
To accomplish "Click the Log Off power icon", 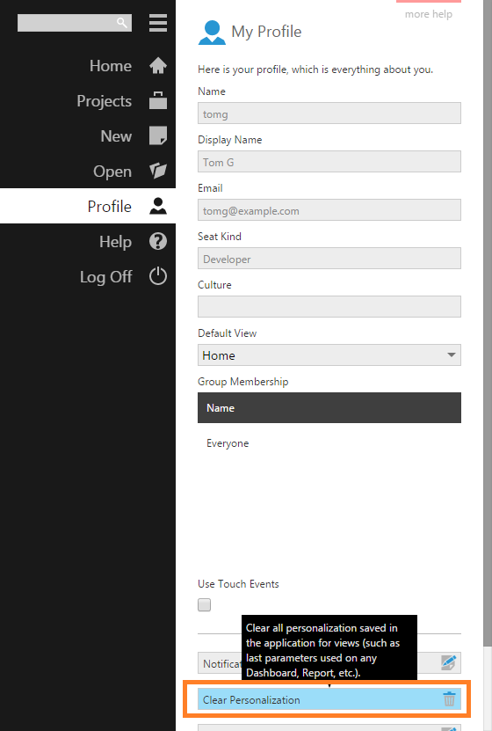I will pyautogui.click(x=158, y=276).
